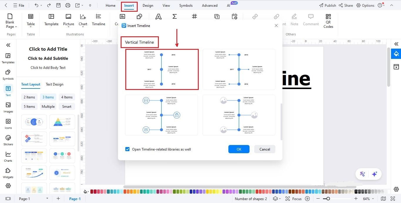Open the Charts panel in left sidebar
This screenshot has width=401, height=203.
click(8, 157)
